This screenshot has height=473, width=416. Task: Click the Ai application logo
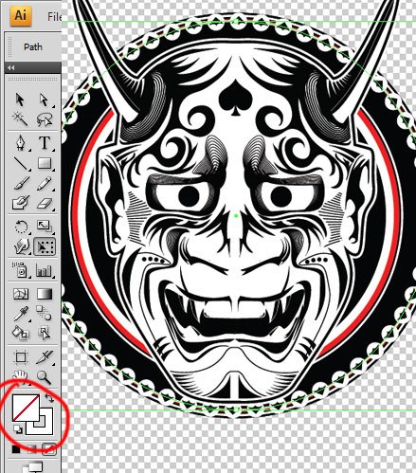pyautogui.click(x=21, y=15)
